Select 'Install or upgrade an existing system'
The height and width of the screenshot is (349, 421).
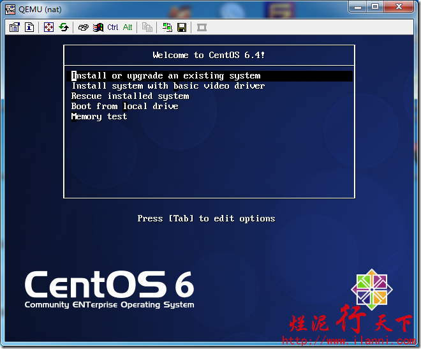pyautogui.click(x=209, y=76)
